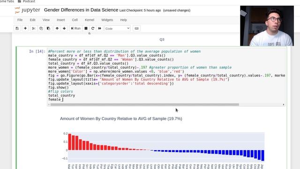Open the Insert menu
The height and width of the screenshot is (169, 300).
click(61, 20)
